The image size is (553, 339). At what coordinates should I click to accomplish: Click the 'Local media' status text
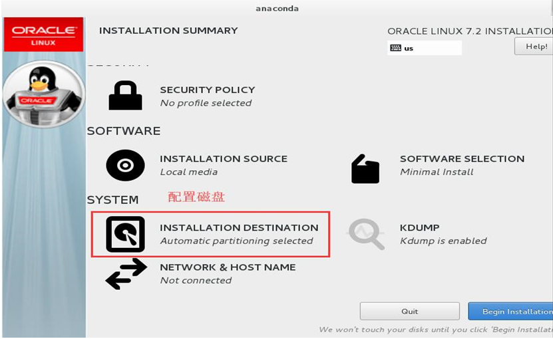[x=189, y=172]
